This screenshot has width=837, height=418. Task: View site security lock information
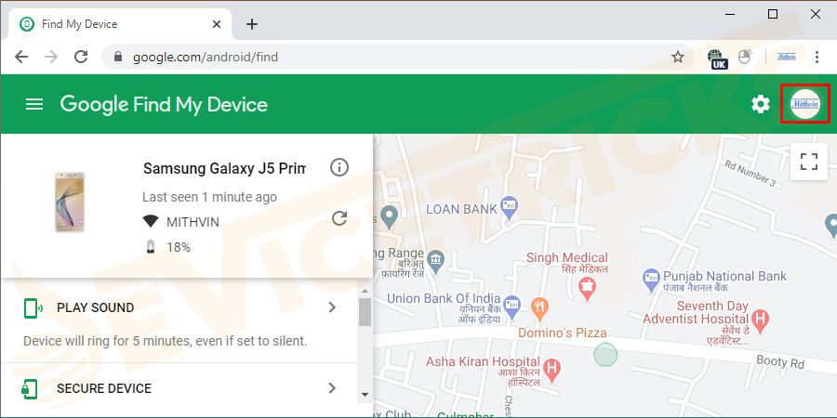tap(118, 57)
